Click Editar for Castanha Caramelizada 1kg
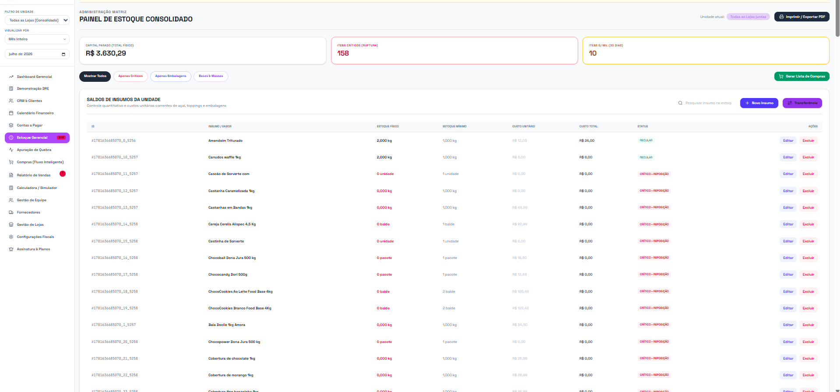The width and height of the screenshot is (840, 392). [788, 191]
